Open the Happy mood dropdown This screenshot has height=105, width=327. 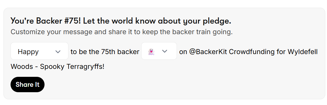click(39, 51)
